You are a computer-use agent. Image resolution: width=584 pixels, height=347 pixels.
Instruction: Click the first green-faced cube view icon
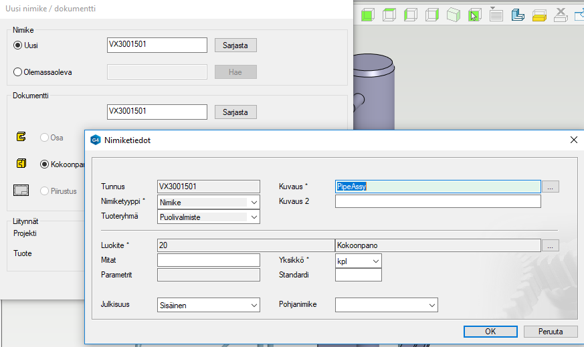tap(368, 15)
